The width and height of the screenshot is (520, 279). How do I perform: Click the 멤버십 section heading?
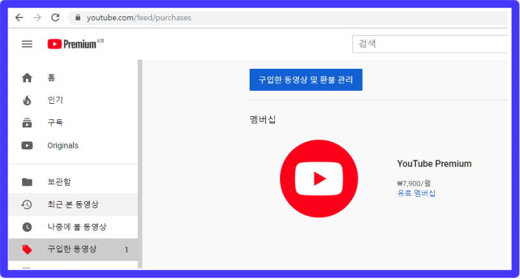[263, 119]
